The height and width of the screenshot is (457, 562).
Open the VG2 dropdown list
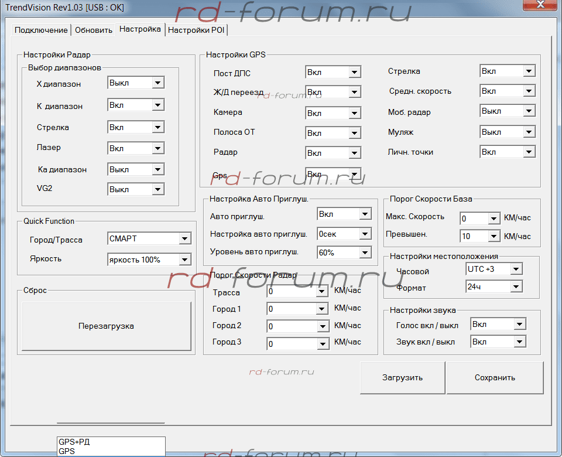tap(157, 189)
